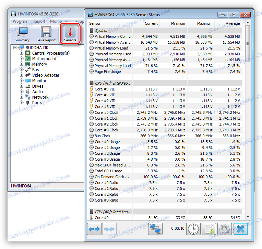Viewport: 262px width, 249px height.
Task: Click Drives tree icon
Action: point(28,86)
